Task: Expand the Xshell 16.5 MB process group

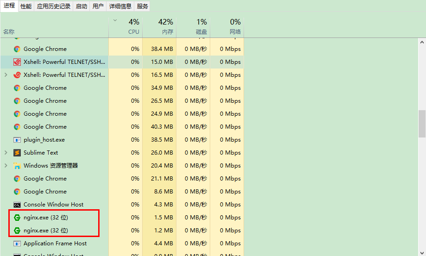Action: pos(6,75)
